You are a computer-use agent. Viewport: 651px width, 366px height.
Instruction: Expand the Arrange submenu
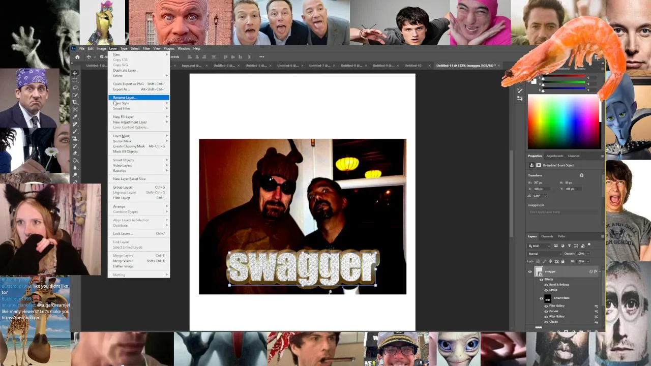[x=138, y=206]
